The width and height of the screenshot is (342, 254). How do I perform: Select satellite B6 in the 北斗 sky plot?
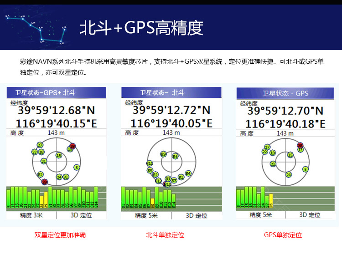click(175, 156)
